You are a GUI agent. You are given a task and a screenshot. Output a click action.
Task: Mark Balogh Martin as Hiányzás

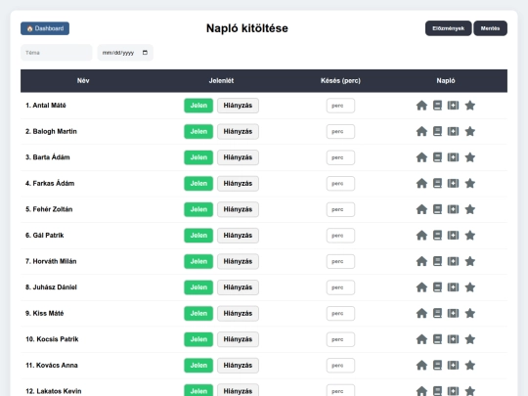click(x=238, y=131)
